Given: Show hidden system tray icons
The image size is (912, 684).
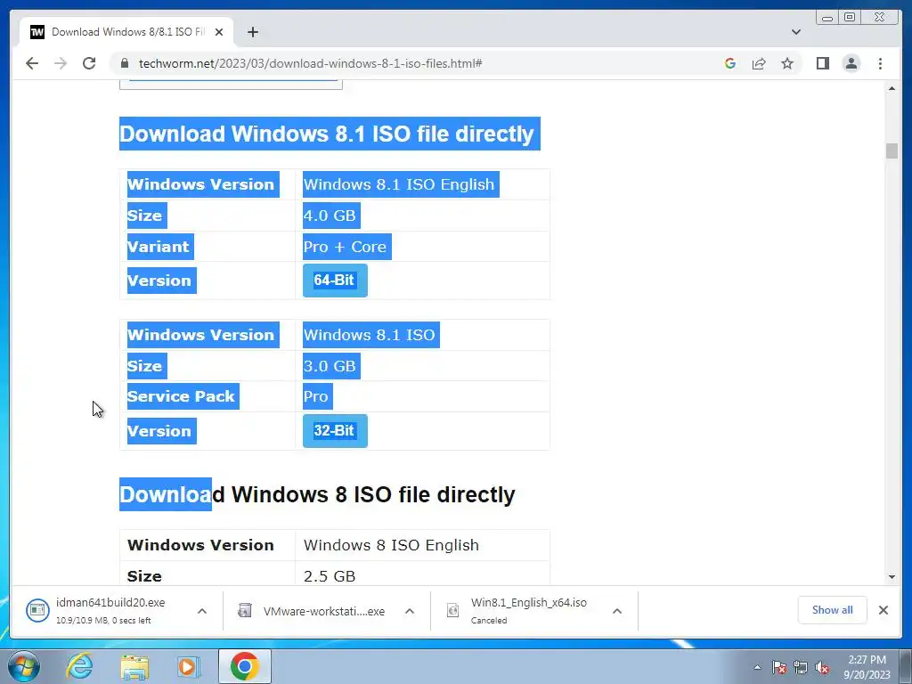Looking at the screenshot, I should pyautogui.click(x=757, y=667).
